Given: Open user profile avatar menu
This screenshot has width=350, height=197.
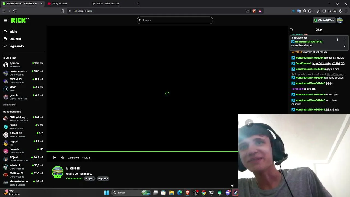Looking at the screenshot, I should coord(340,20).
